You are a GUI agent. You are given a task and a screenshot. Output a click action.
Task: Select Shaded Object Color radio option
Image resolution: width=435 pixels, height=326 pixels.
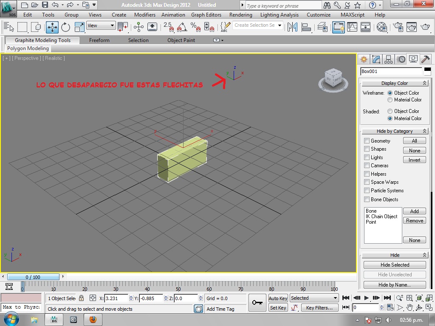tap(390, 111)
